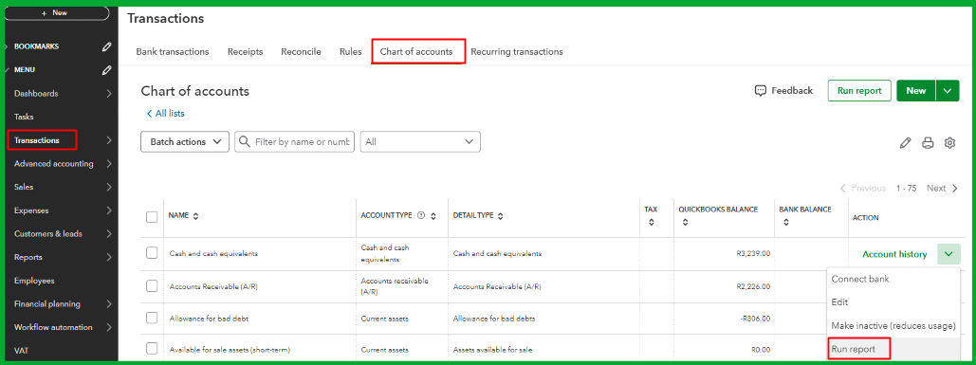Expand the Workflow automation chevron
Image resolution: width=976 pixels, height=365 pixels.
tap(109, 328)
